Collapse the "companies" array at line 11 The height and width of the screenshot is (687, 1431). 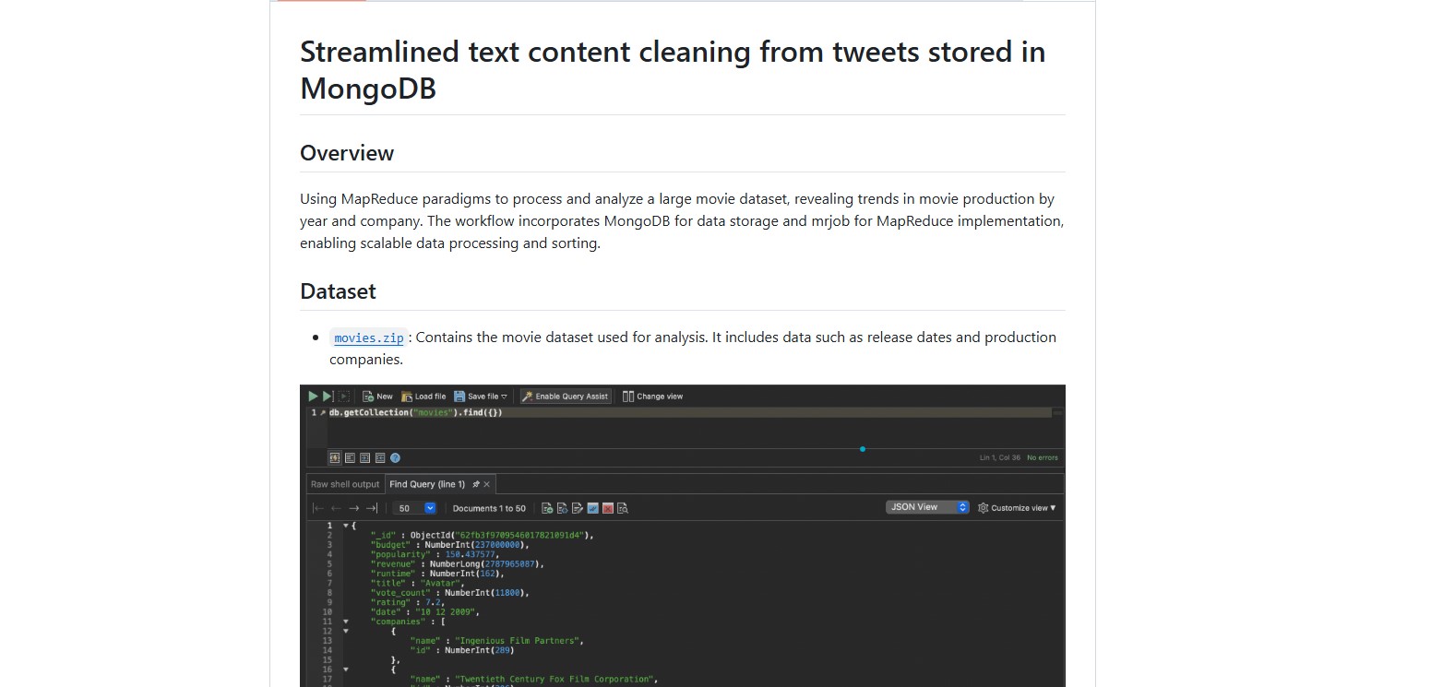coord(346,622)
